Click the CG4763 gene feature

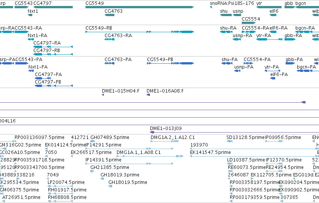coord(109,15)
